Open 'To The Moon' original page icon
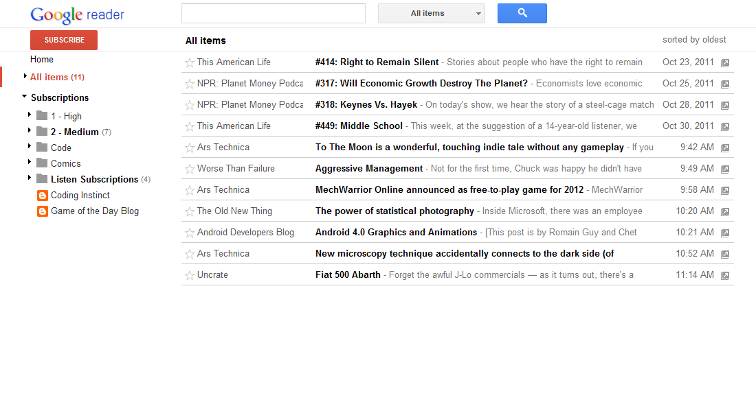 724,148
